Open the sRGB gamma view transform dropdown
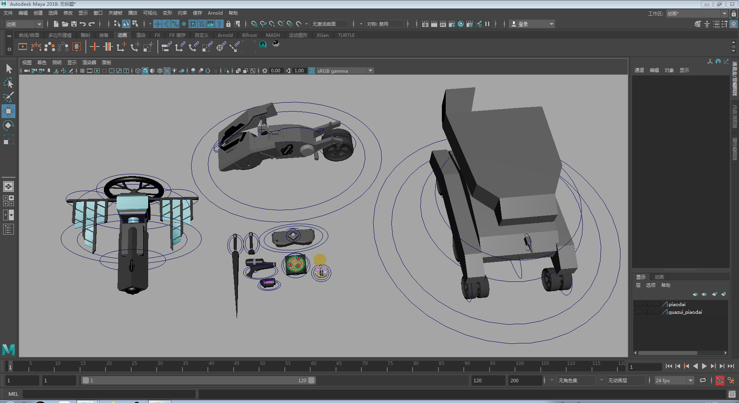The height and width of the screenshot is (403, 739). [x=344, y=71]
